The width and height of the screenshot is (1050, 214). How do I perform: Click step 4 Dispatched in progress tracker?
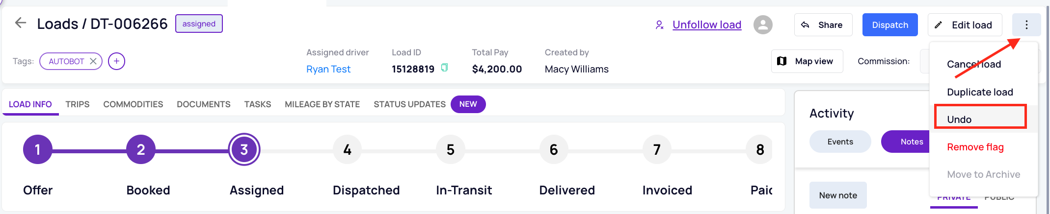[x=348, y=150]
